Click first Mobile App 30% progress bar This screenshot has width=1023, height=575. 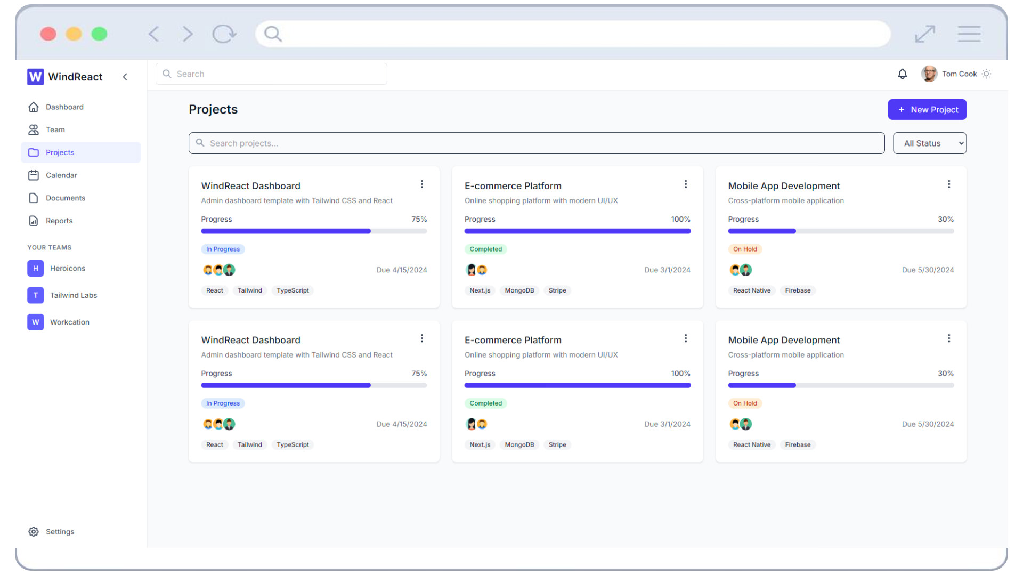(x=841, y=231)
